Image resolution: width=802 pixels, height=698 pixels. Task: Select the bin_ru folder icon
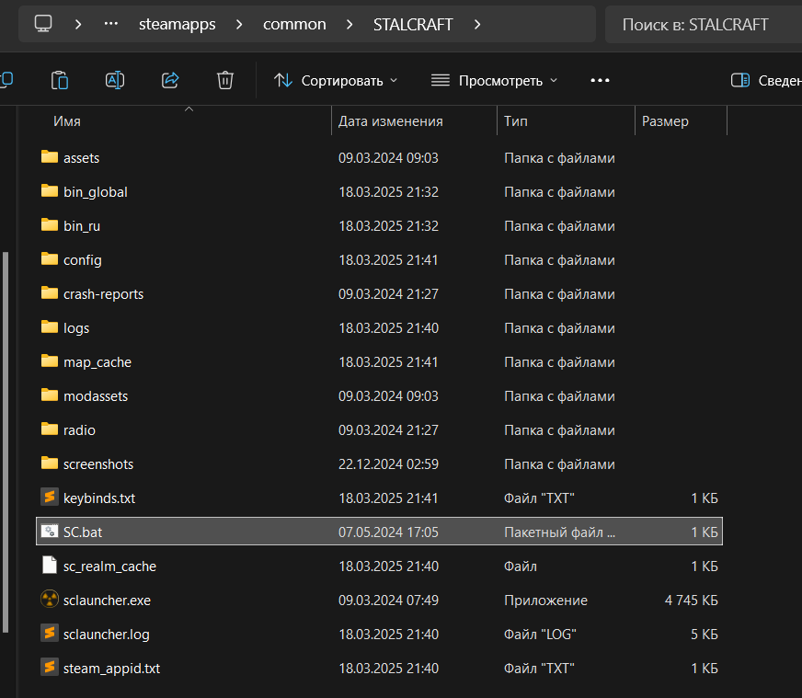click(49, 224)
